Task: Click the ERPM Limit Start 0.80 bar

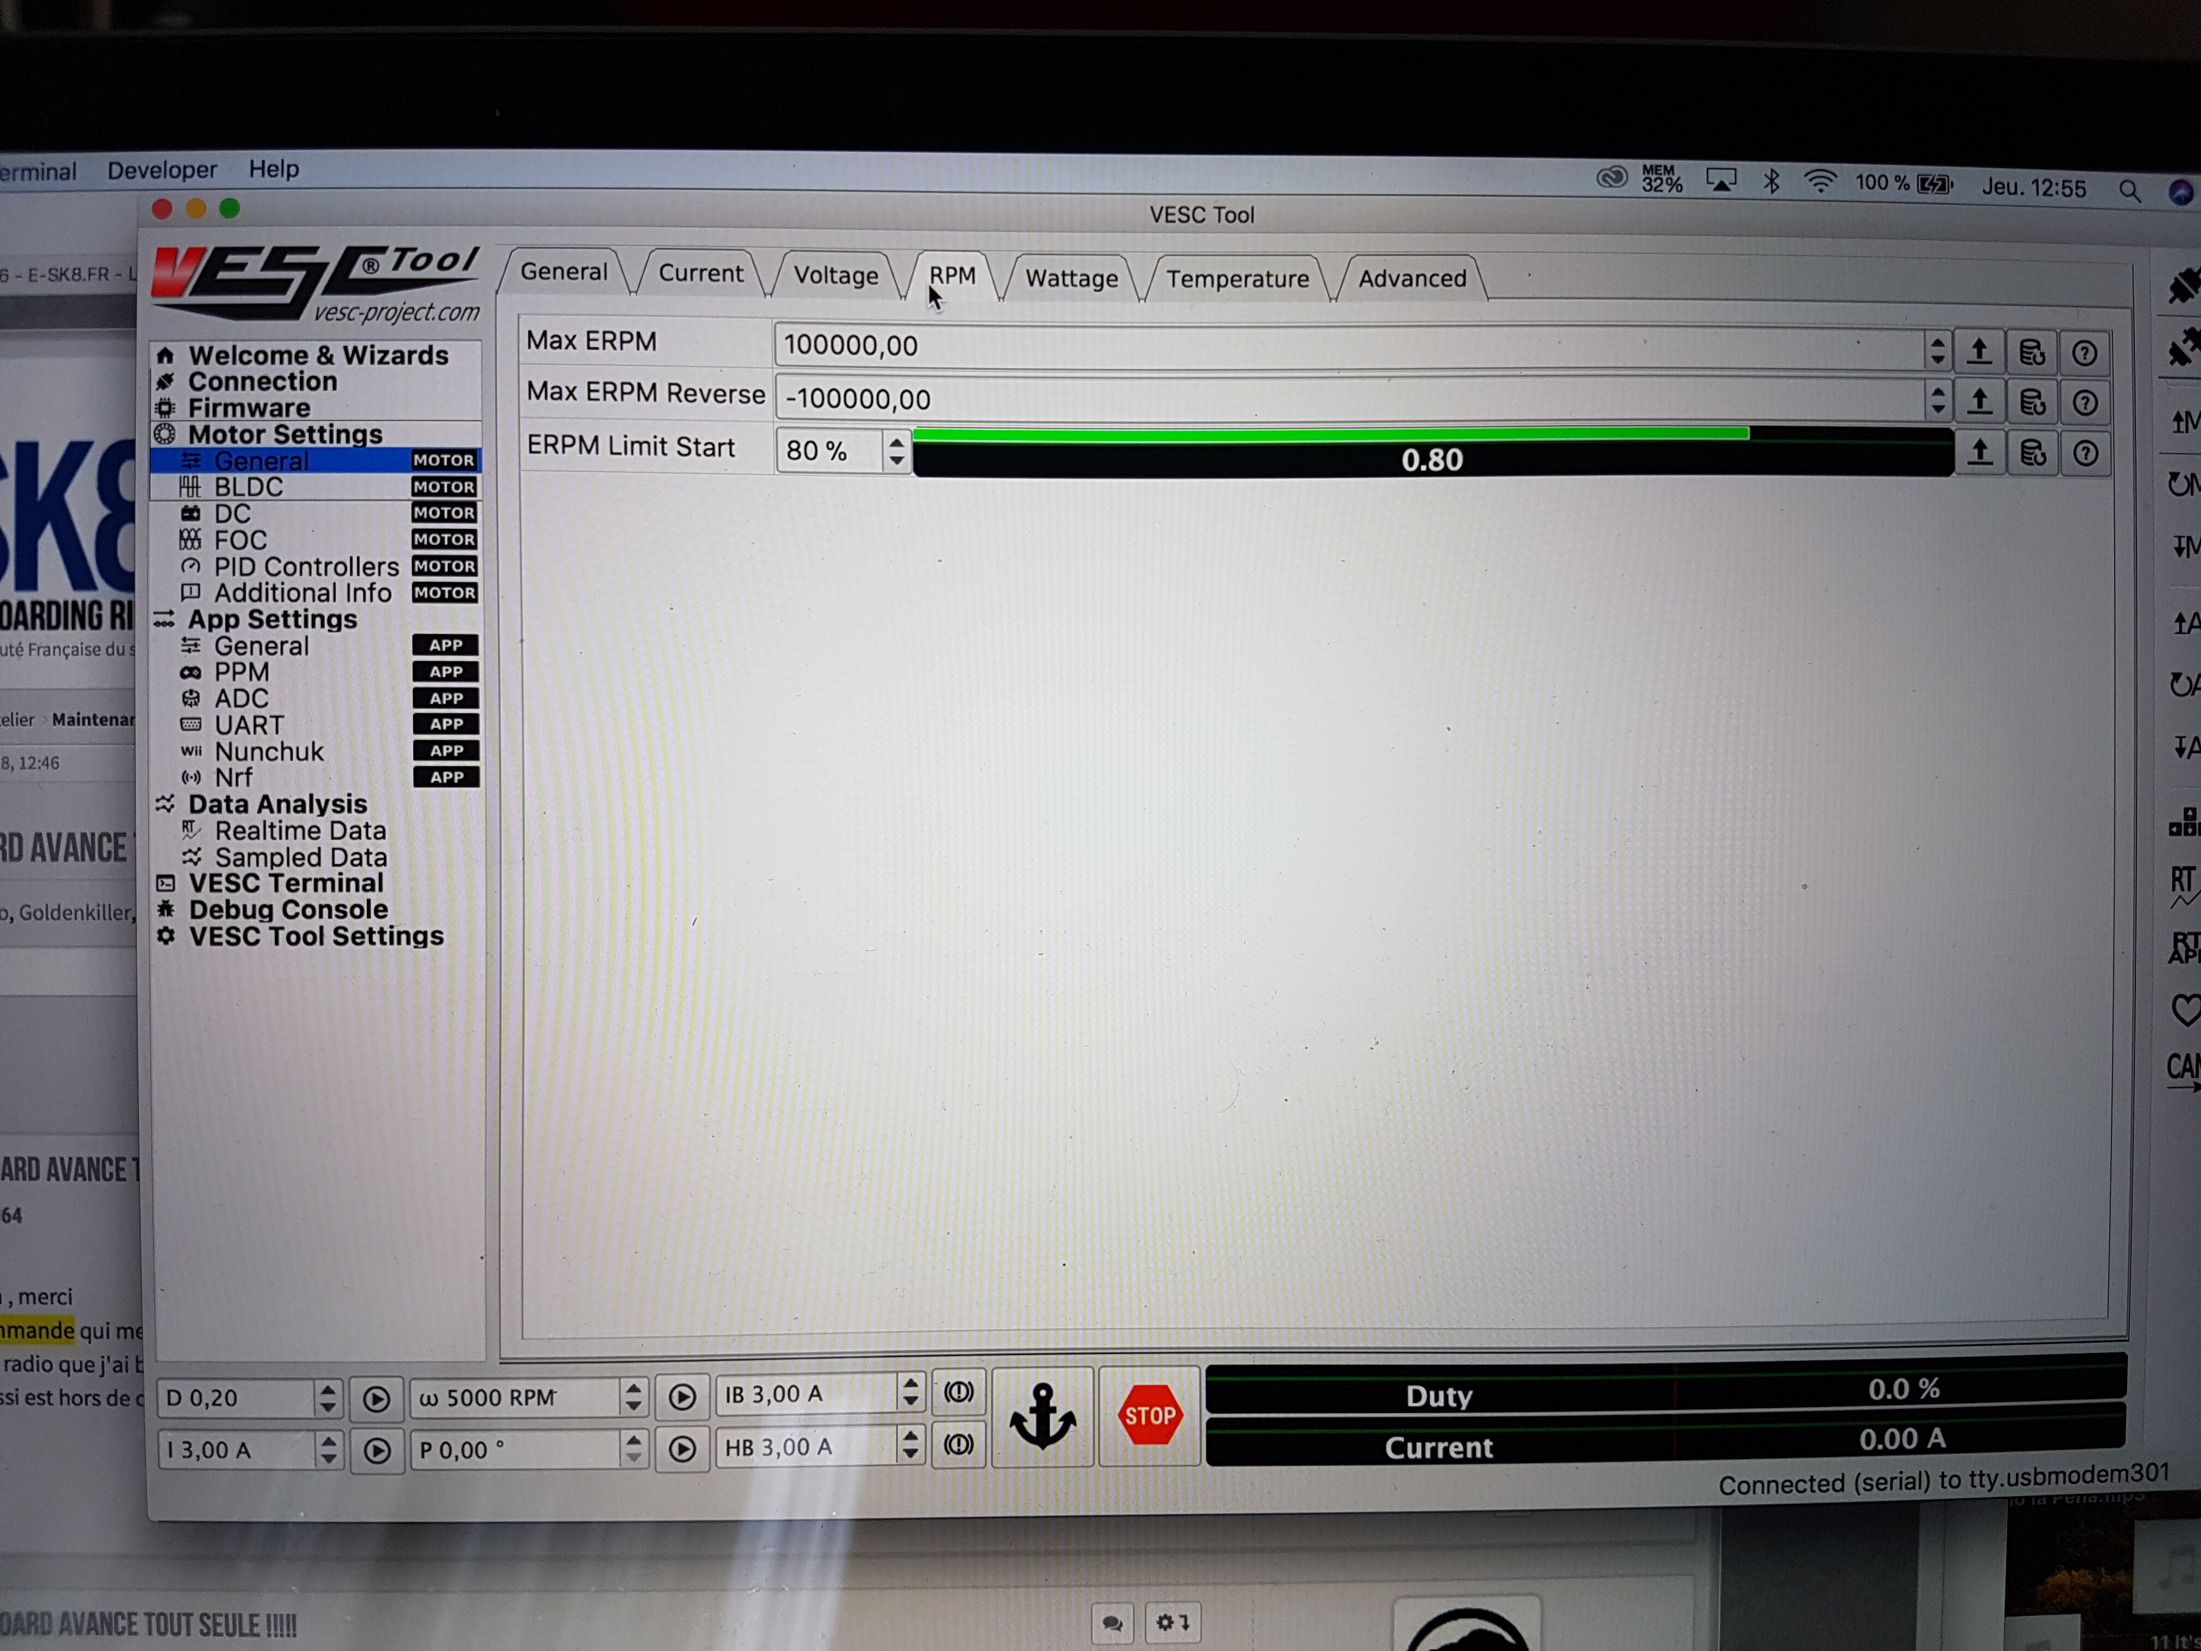Action: point(1432,453)
